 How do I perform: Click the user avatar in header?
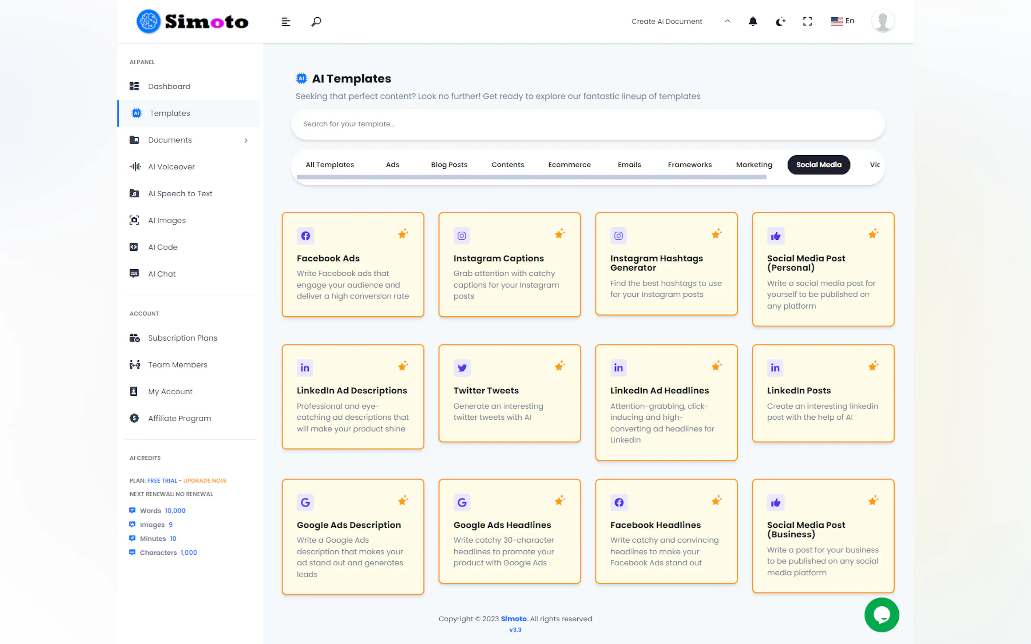(882, 20)
